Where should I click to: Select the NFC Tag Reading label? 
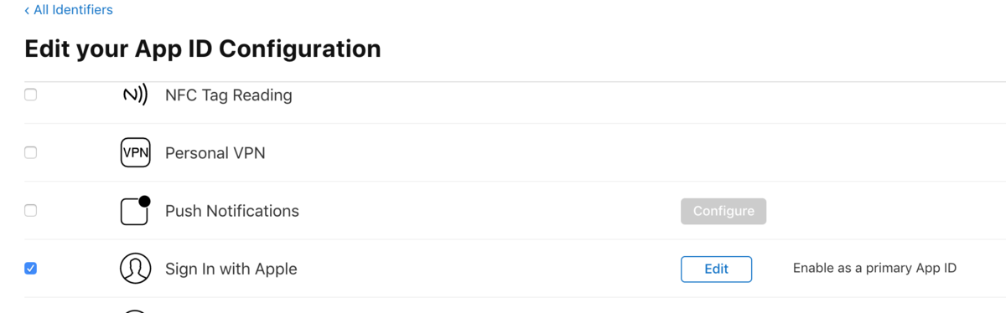click(229, 95)
